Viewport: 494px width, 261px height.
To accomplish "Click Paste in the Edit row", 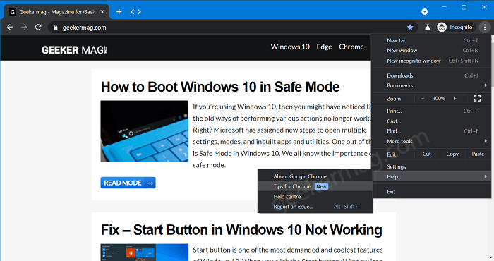I will pyautogui.click(x=478, y=154).
